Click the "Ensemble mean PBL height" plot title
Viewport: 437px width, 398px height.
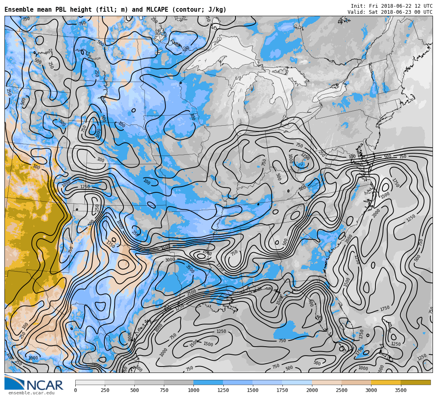click(x=115, y=10)
